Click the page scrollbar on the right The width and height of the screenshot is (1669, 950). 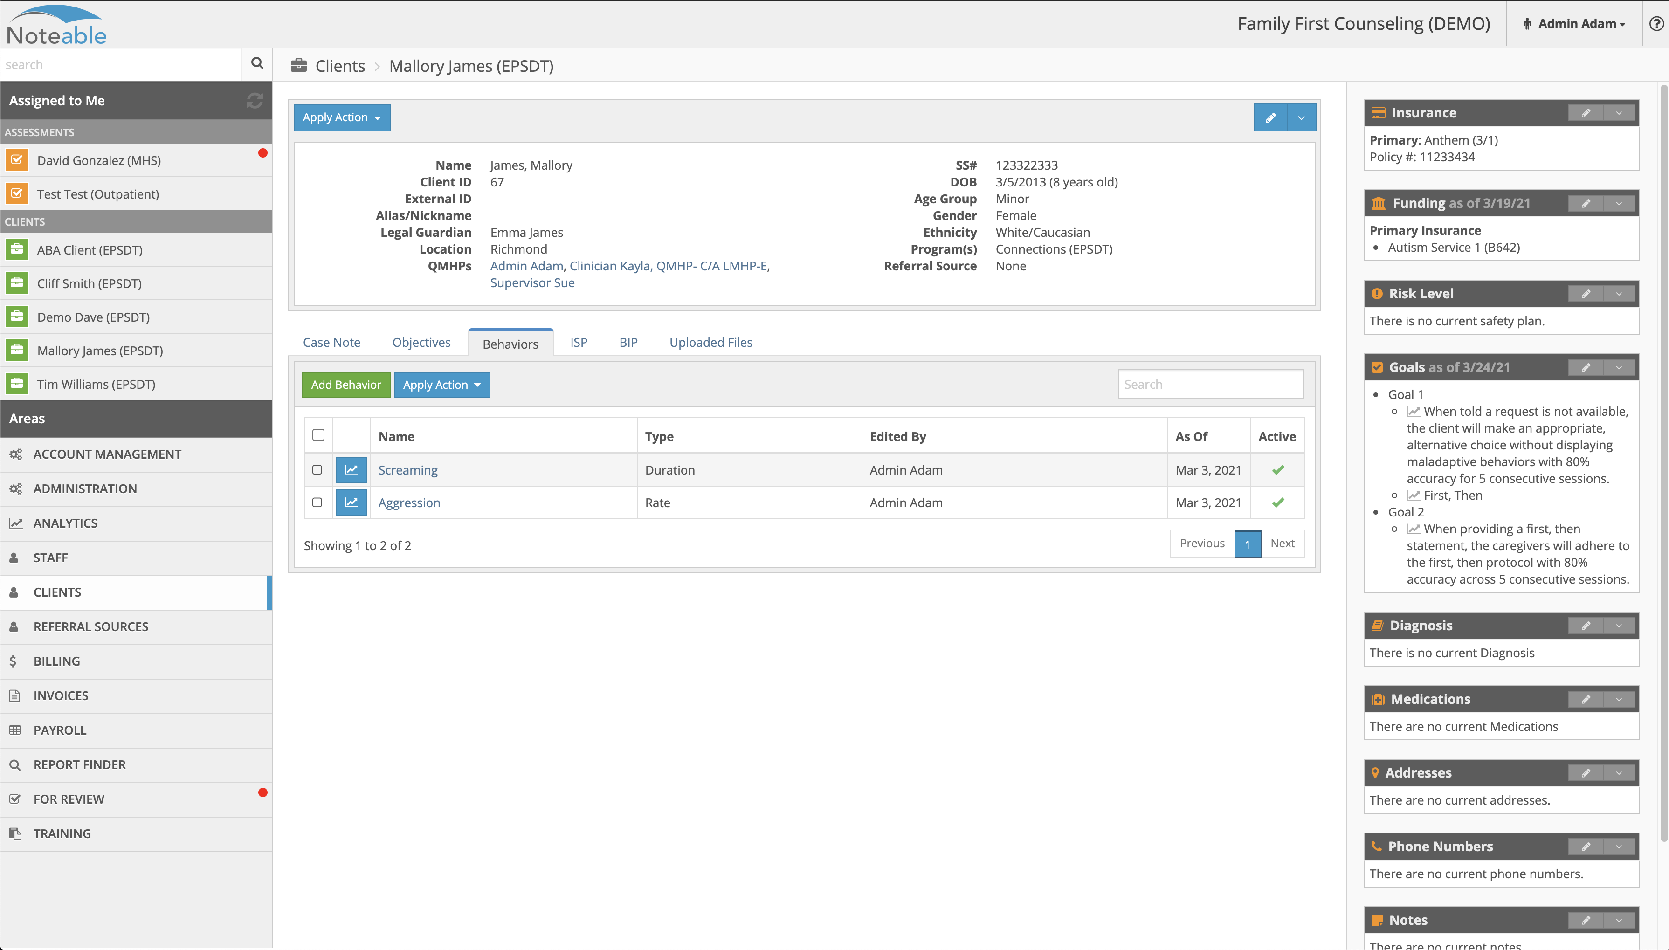(1663, 457)
